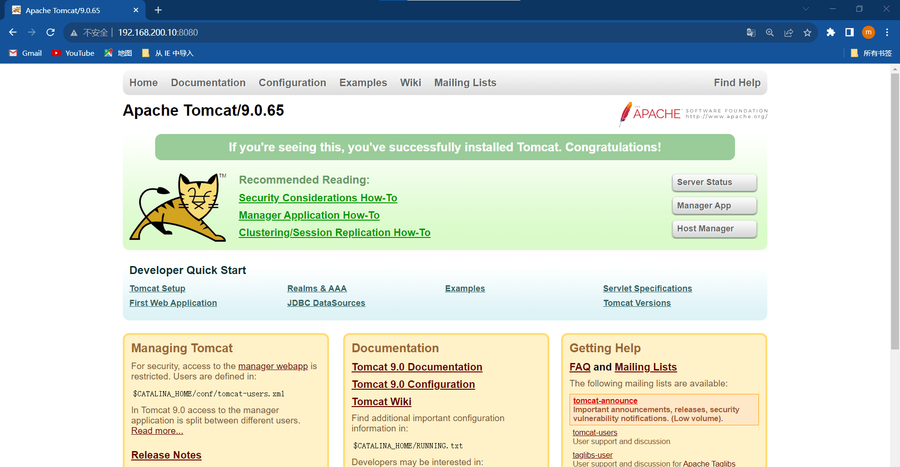Image resolution: width=900 pixels, height=467 pixels.
Task: Click the Server Status button
Action: [x=714, y=182]
